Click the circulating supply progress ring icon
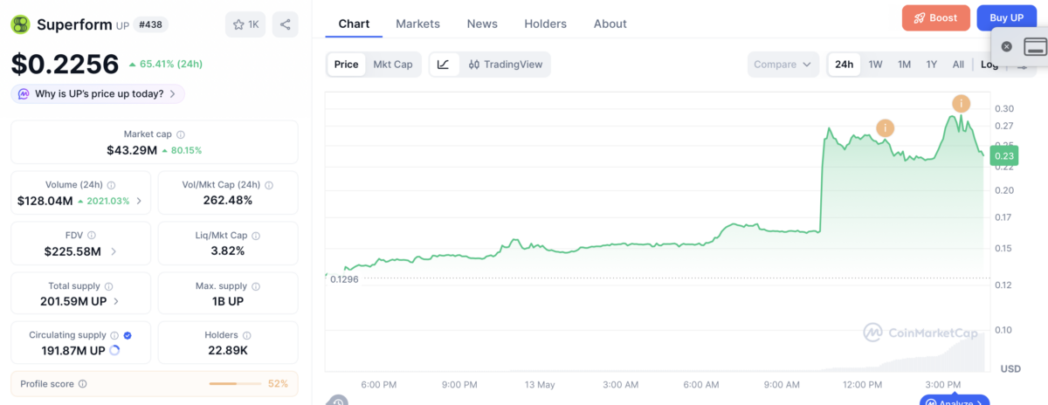Viewport: 1048px width, 405px height. pos(115,351)
